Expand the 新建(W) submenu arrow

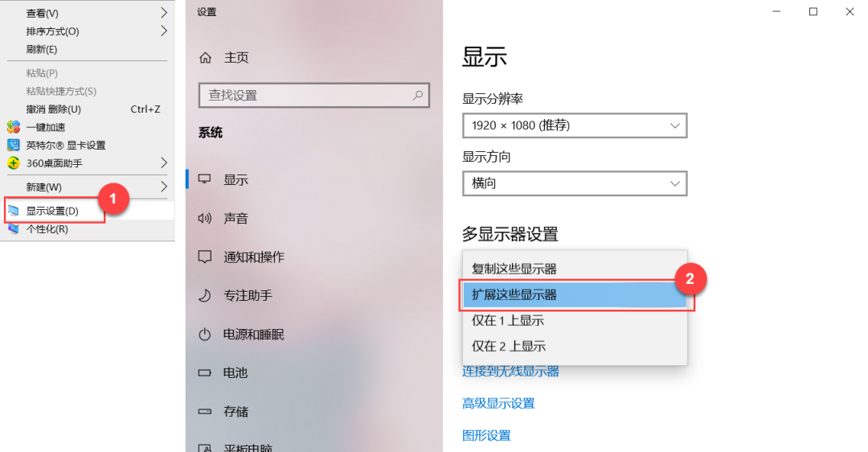[x=164, y=187]
